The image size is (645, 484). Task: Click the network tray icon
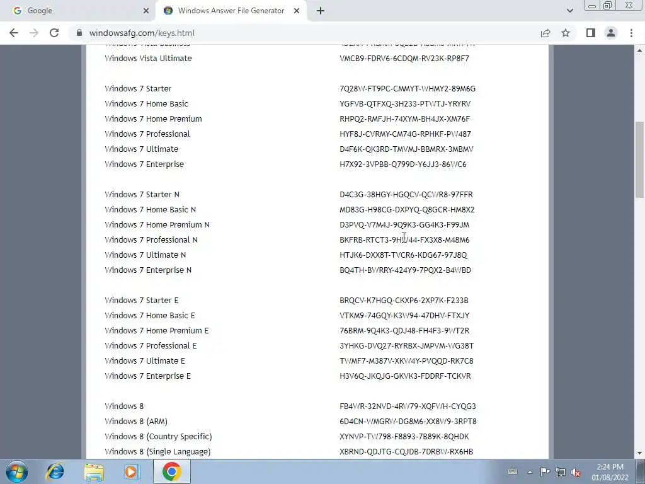click(560, 472)
